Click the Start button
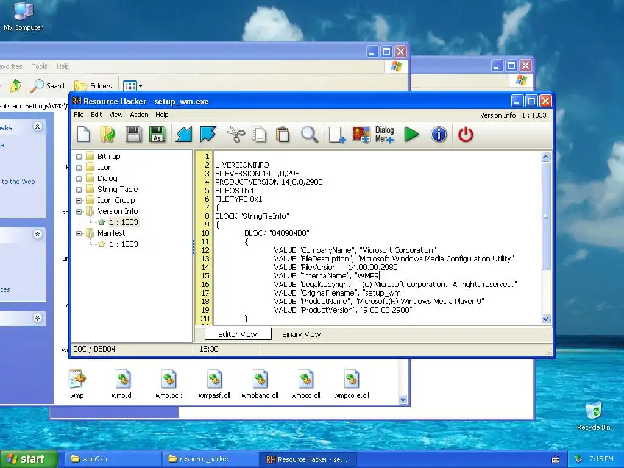The image size is (624, 468). pyautogui.click(x=29, y=459)
